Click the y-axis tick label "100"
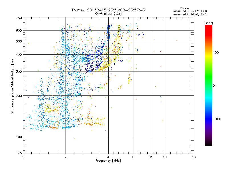The height and width of the screenshot is (171, 228). click(19, 137)
